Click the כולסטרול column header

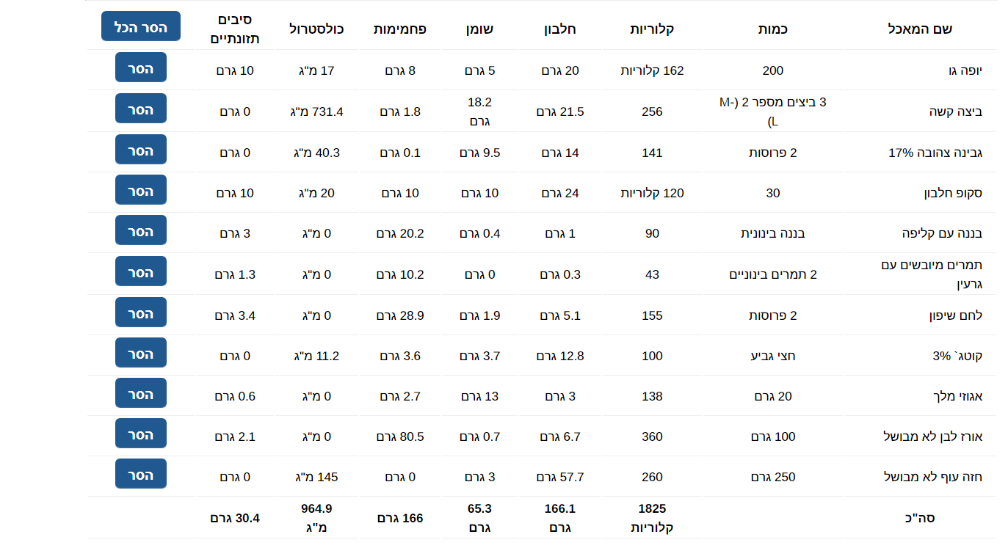[x=316, y=29]
